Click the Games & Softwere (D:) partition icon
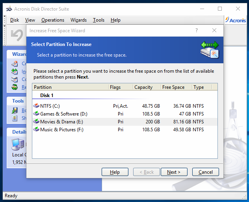This screenshot has width=249, height=202. click(36, 114)
